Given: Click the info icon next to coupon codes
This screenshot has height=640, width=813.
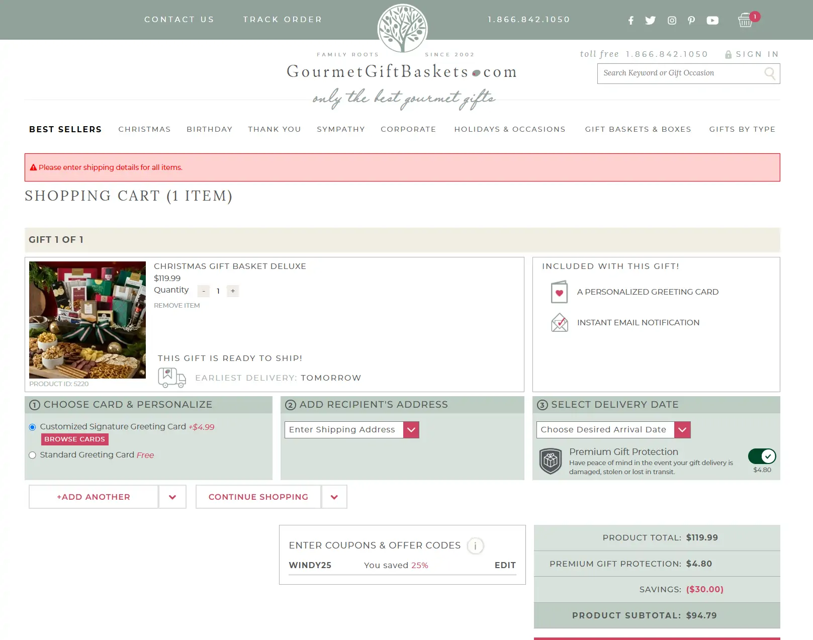Looking at the screenshot, I should pyautogui.click(x=475, y=545).
